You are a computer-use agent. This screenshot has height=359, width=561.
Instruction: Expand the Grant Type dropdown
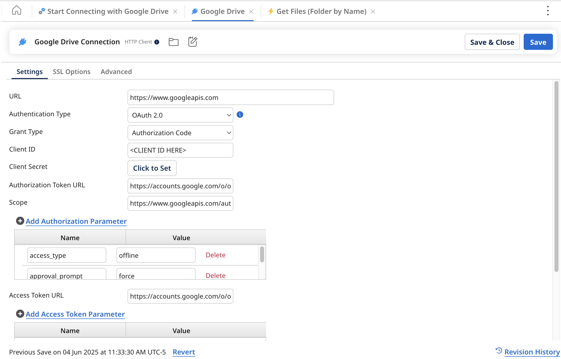coord(180,133)
